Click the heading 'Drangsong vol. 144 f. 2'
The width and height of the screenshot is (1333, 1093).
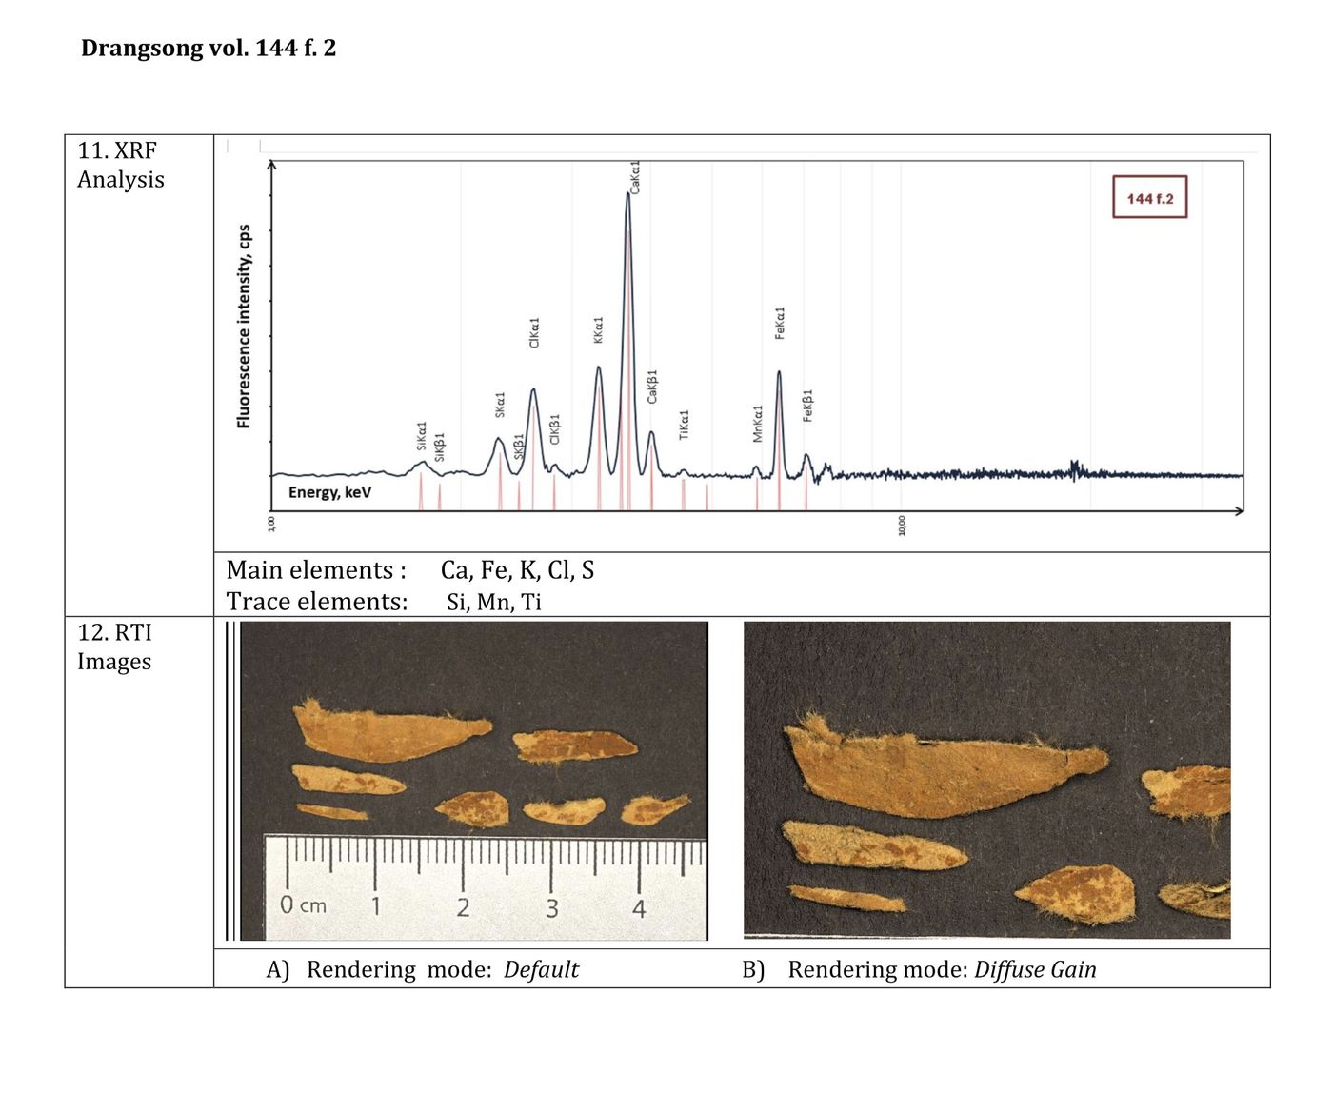[209, 48]
